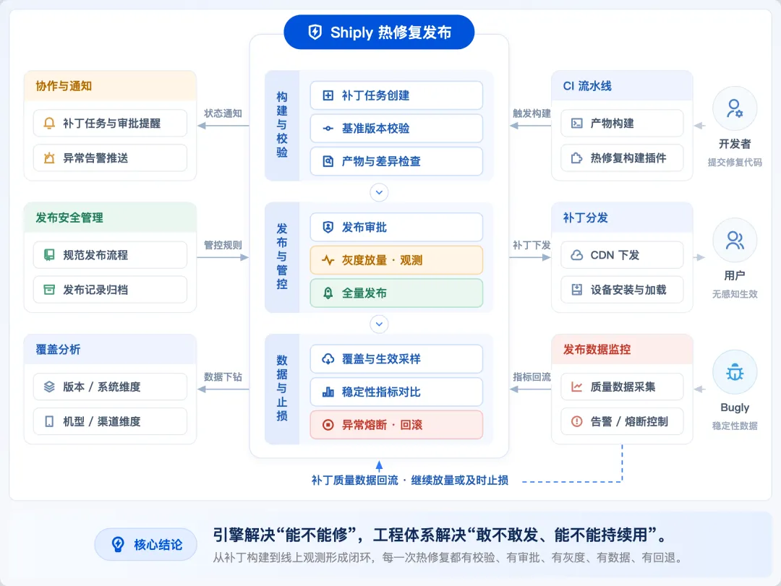Image resolution: width=781 pixels, height=586 pixels.
Task: Click the chevron below 发布与管控 section
Action: (379, 324)
